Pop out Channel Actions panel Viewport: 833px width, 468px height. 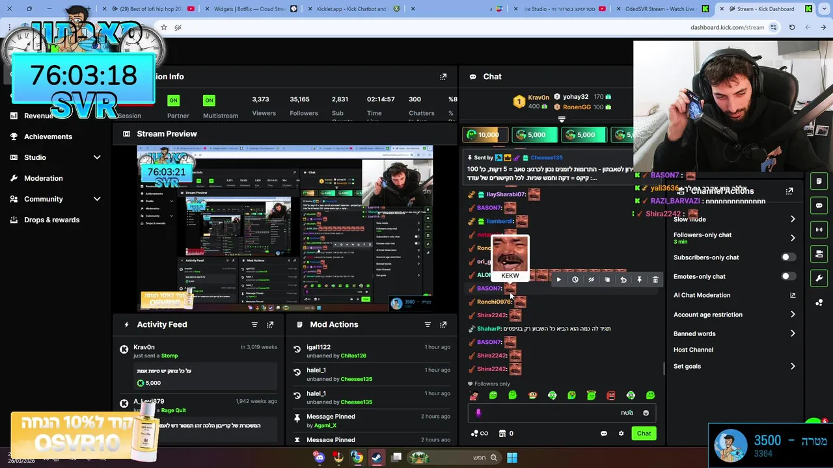[x=789, y=191]
